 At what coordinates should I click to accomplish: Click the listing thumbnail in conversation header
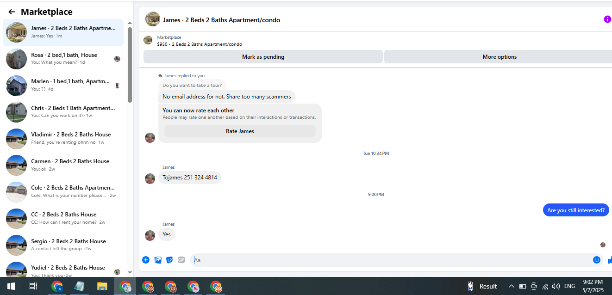click(x=153, y=19)
